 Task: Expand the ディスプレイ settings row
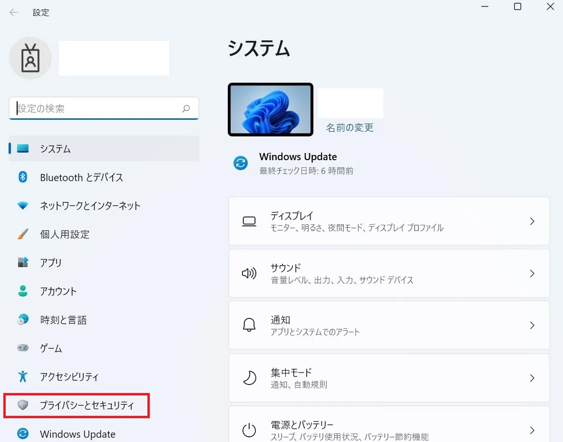coord(532,221)
